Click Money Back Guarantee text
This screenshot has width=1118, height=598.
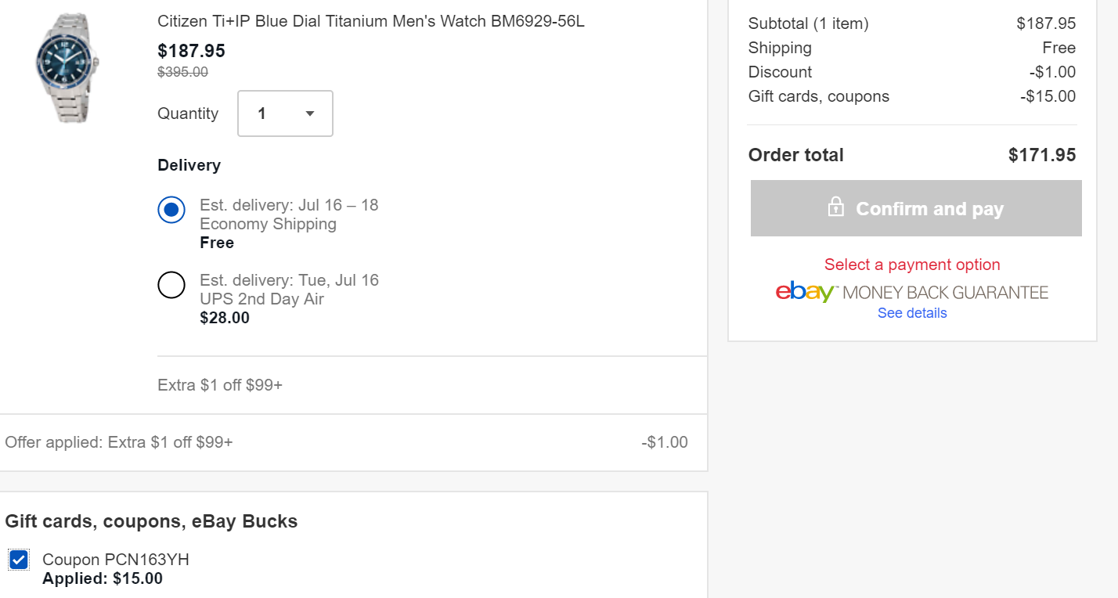946,293
